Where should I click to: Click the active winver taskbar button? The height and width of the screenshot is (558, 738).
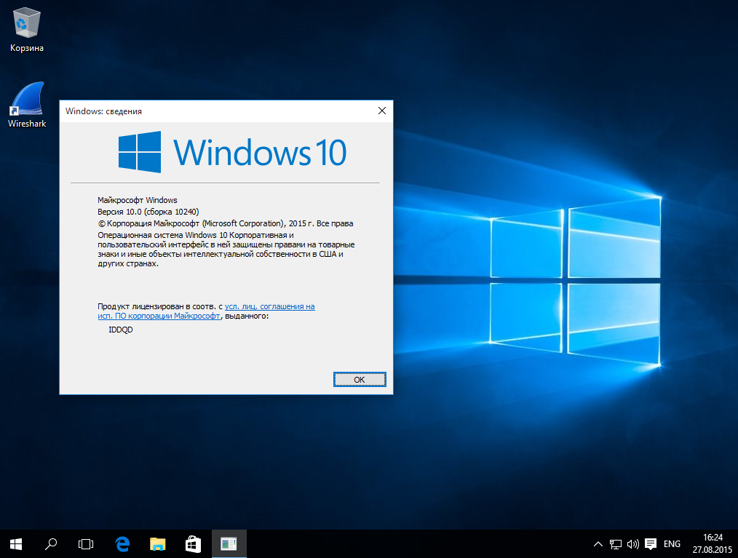click(x=229, y=543)
